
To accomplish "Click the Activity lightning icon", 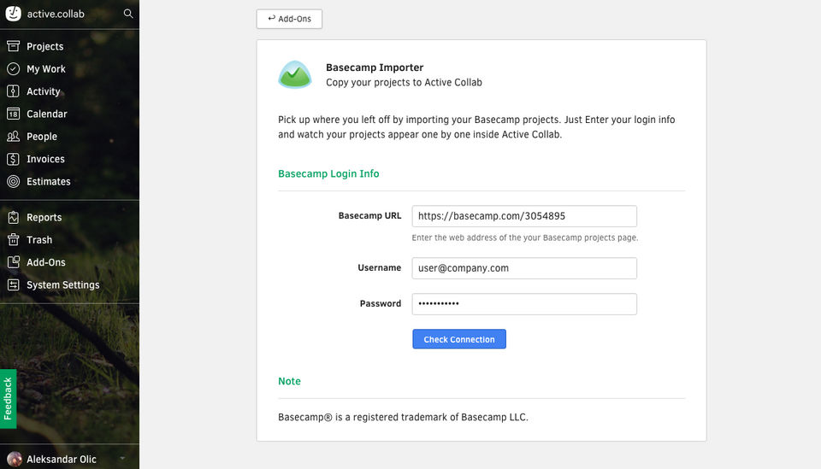I will click(13, 91).
